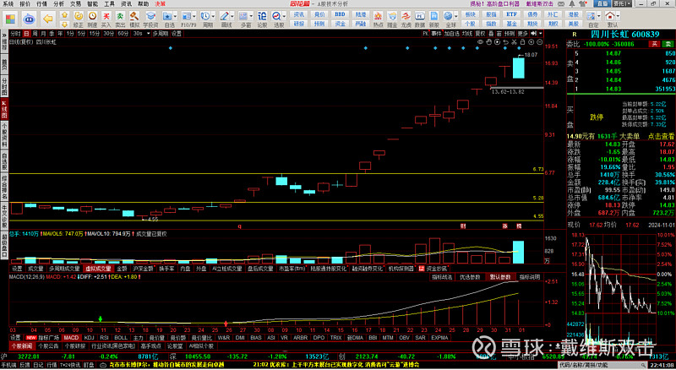
Task: Click the undo arrow icon above chart
Action: pos(505,42)
